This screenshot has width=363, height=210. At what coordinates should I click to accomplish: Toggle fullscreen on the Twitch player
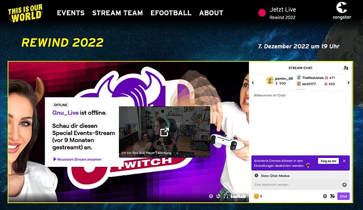pyautogui.click(x=226, y=196)
